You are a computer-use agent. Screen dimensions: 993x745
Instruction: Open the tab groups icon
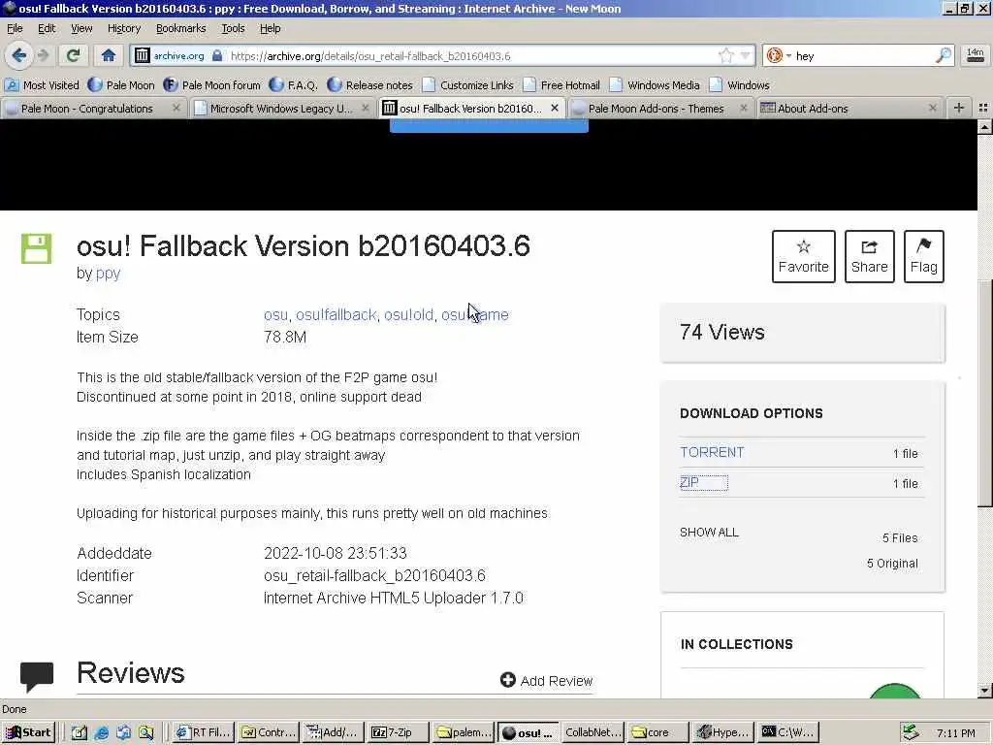coord(983,109)
